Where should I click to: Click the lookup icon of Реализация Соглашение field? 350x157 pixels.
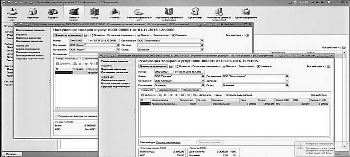(203, 85)
